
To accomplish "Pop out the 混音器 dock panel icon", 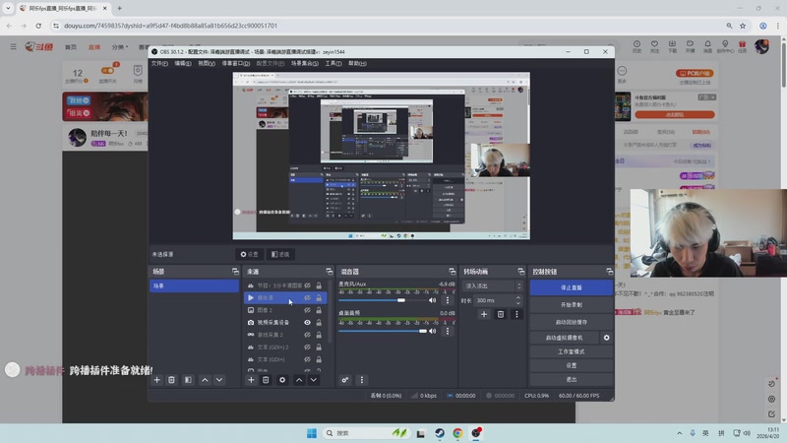I will [x=453, y=272].
